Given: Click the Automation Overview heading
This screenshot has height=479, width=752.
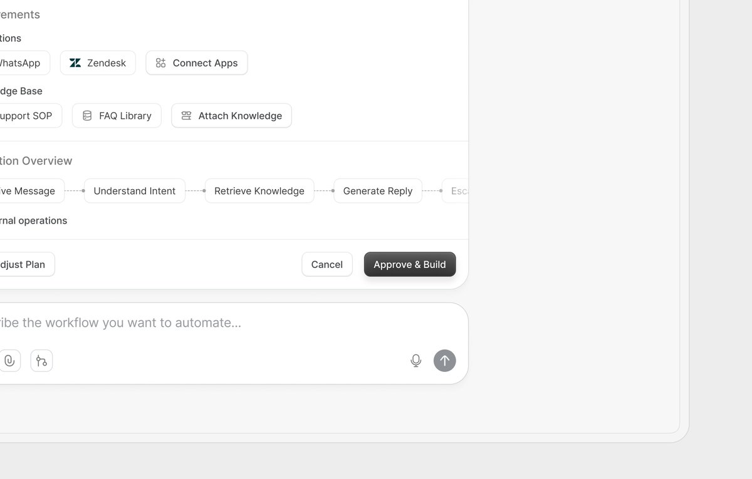Looking at the screenshot, I should click(36, 161).
